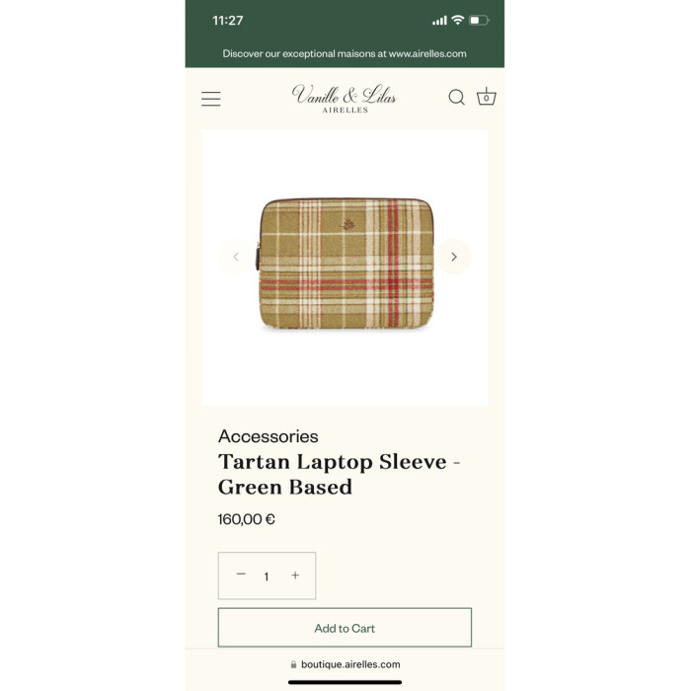The width and height of the screenshot is (691, 691).
Task: Click the Add to Cart button
Action: click(345, 628)
